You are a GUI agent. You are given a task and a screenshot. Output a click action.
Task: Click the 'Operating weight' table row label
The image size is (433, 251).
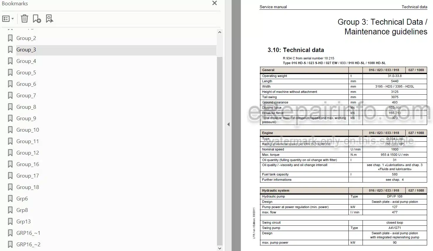(274, 76)
